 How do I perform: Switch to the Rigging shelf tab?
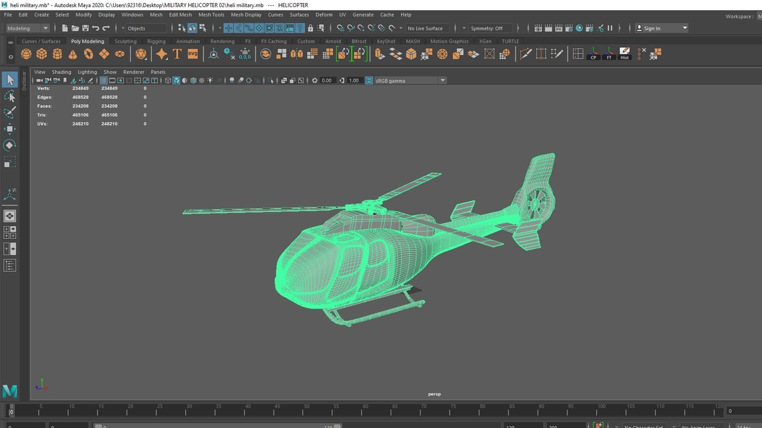(x=156, y=41)
